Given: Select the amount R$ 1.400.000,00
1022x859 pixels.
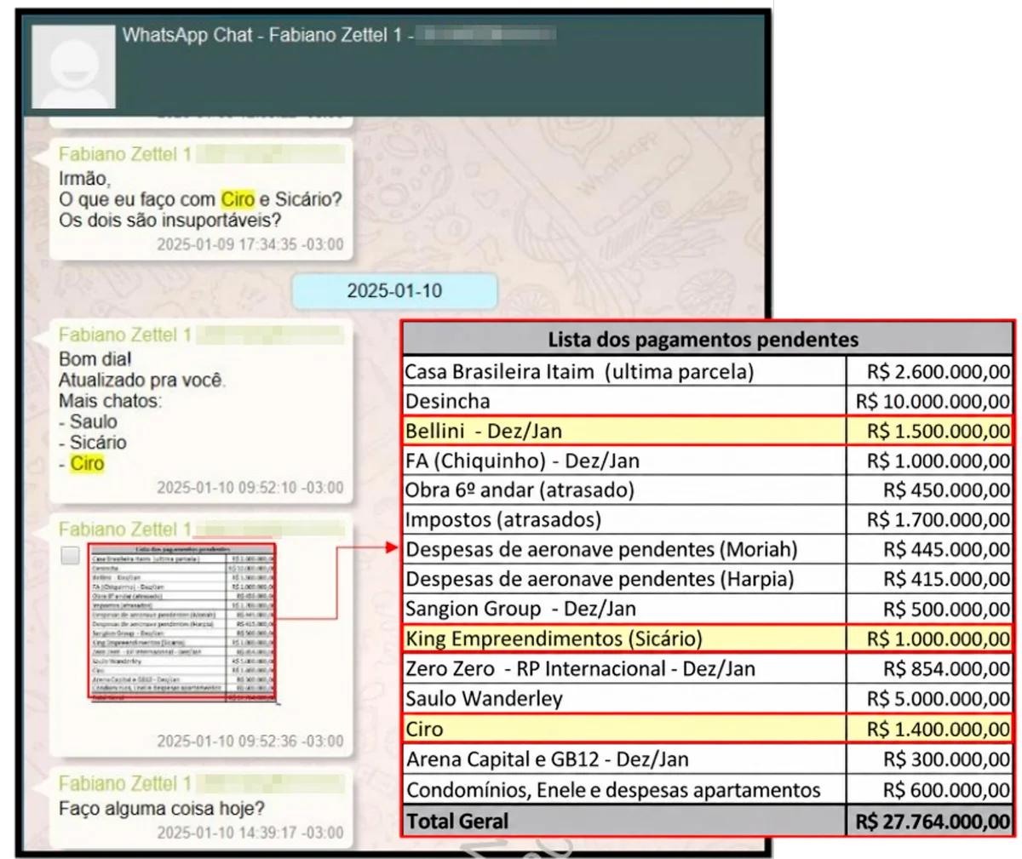Looking at the screenshot, I should point(930,730).
